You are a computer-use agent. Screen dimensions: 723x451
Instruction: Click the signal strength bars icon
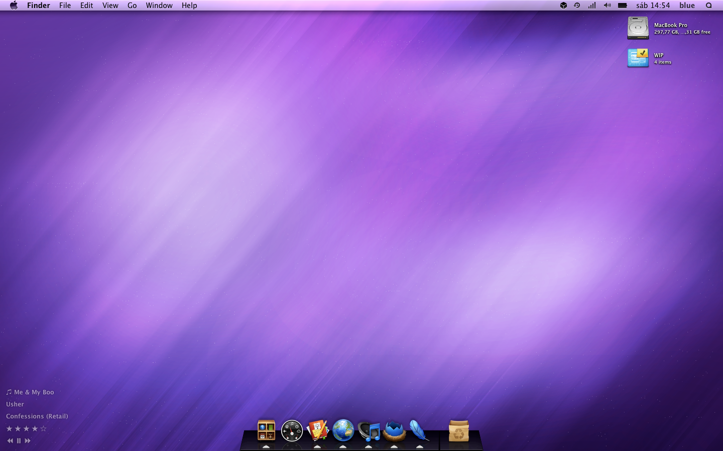[x=592, y=6]
